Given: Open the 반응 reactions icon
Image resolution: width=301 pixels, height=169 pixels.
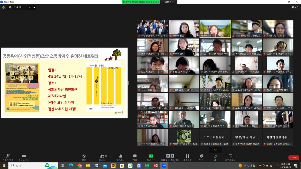Looking at the screenshot, I should (201, 156).
